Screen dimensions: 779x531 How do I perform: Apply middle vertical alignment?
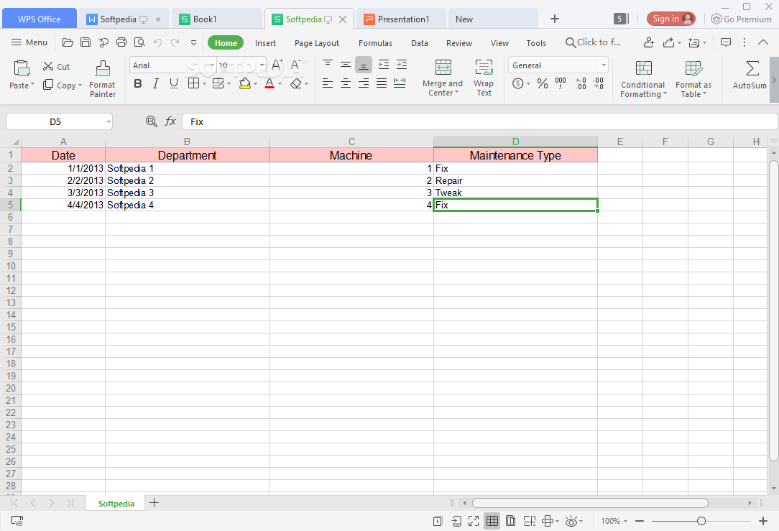click(345, 64)
